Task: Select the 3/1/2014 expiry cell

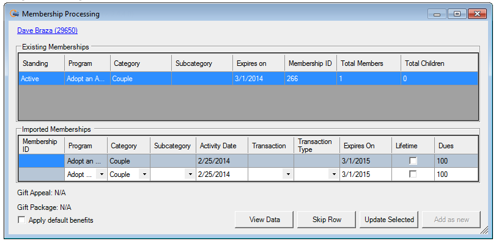Action: tap(259, 79)
